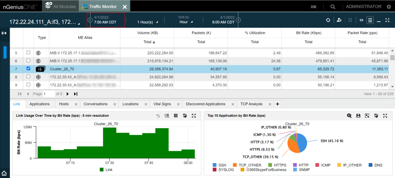Open the 1 Hour(s) duration dropdown
The width and height of the screenshot is (395, 178).
point(148,22)
